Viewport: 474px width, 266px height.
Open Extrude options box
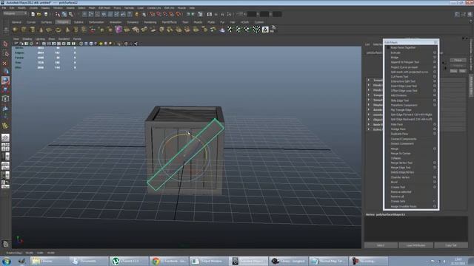click(435, 52)
